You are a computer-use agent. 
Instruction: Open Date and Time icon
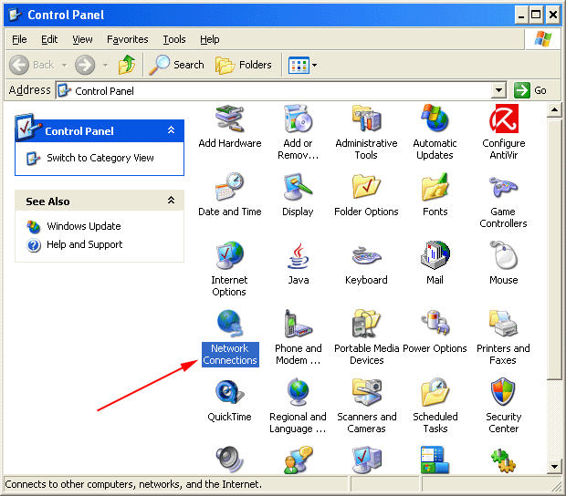coord(229,187)
